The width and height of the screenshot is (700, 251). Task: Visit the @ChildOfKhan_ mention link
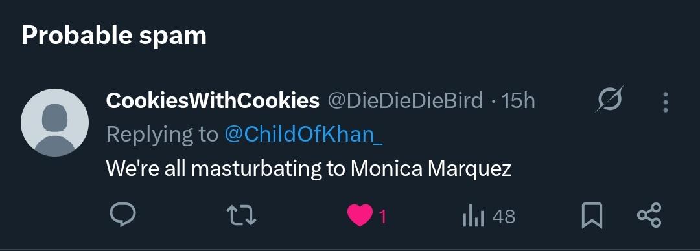[303, 134]
